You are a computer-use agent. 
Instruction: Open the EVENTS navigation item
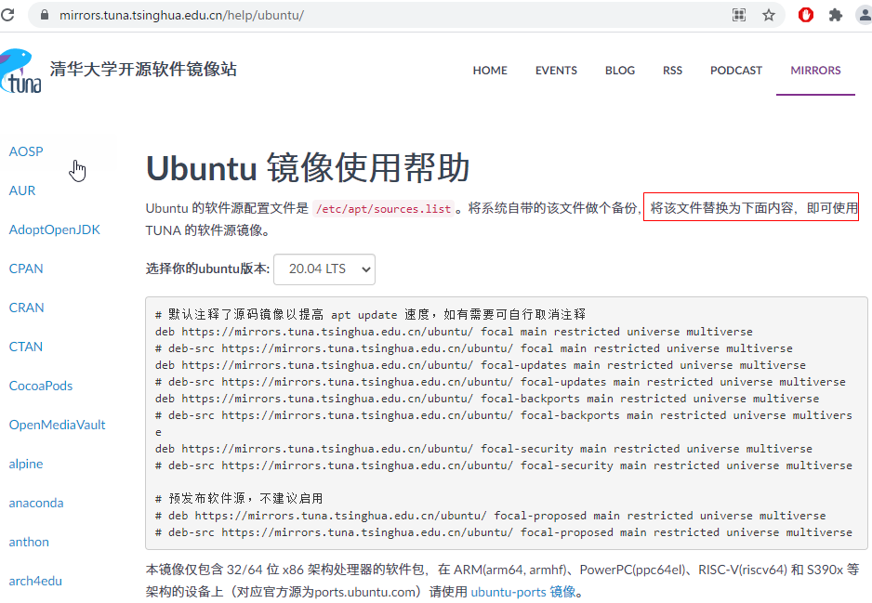point(556,71)
